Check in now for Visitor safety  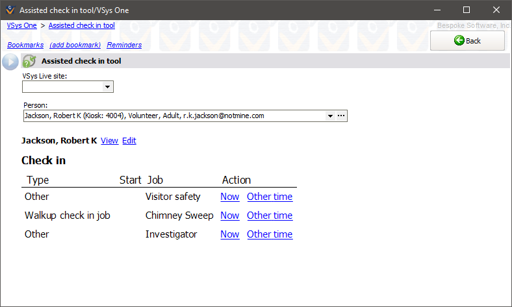pyautogui.click(x=229, y=197)
